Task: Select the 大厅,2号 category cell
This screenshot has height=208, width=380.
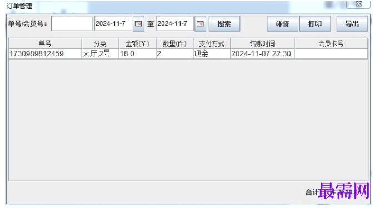Action: (x=100, y=53)
